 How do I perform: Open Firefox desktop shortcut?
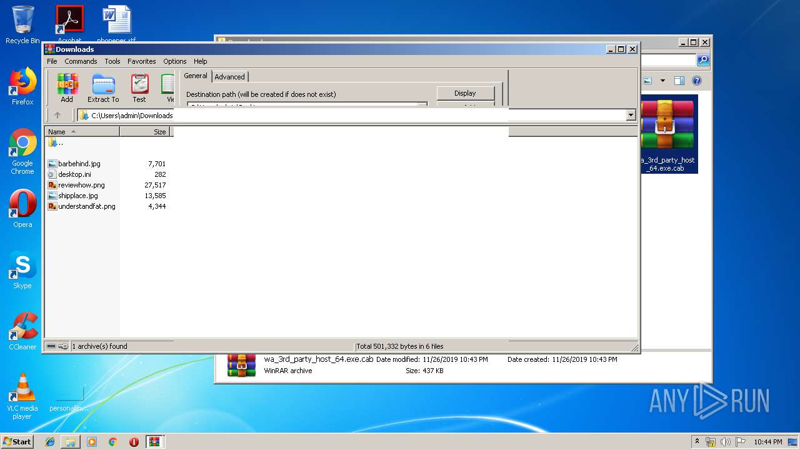point(22,86)
